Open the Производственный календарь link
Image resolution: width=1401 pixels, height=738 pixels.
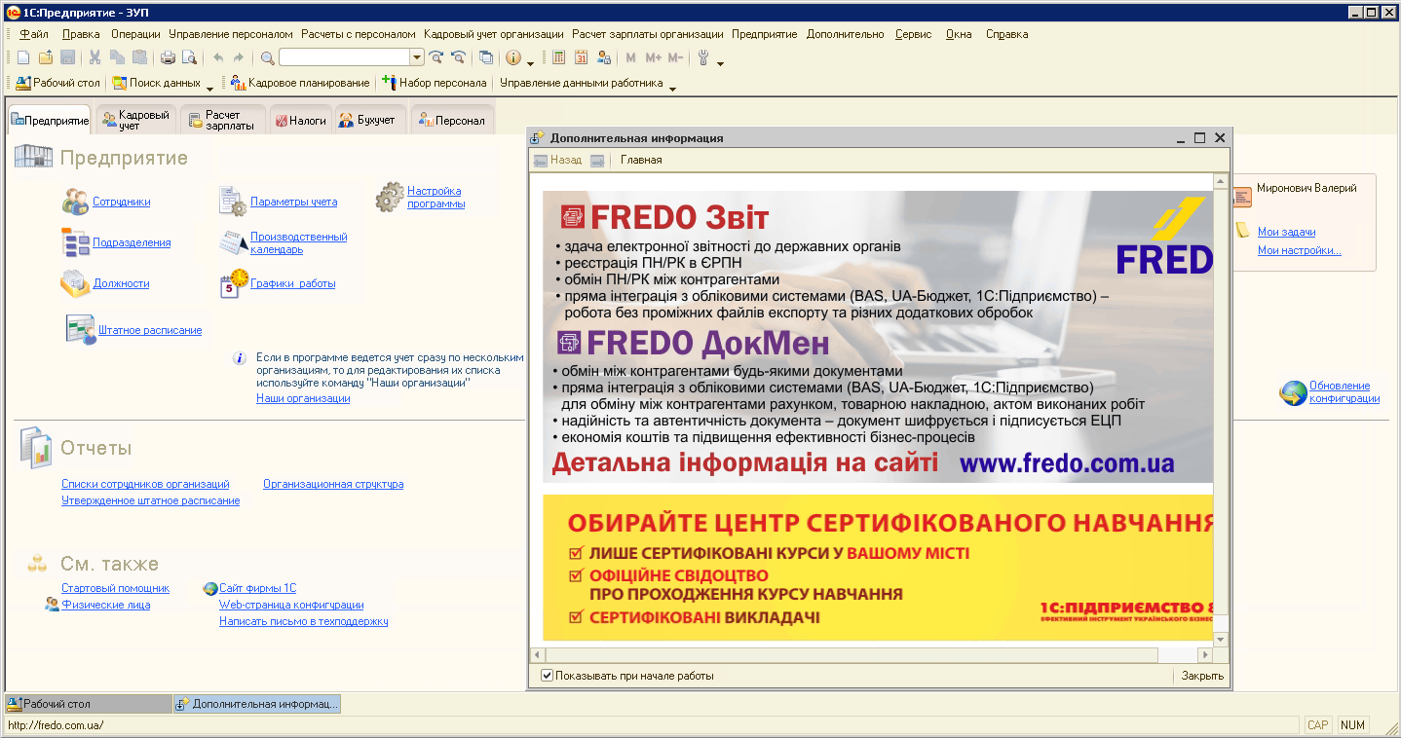click(299, 242)
